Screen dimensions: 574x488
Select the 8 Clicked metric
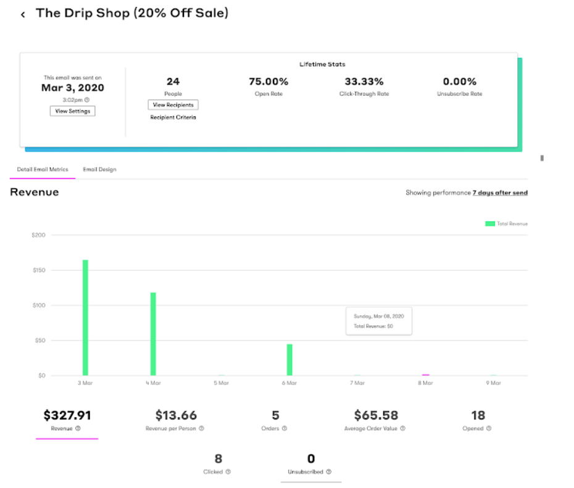click(217, 464)
